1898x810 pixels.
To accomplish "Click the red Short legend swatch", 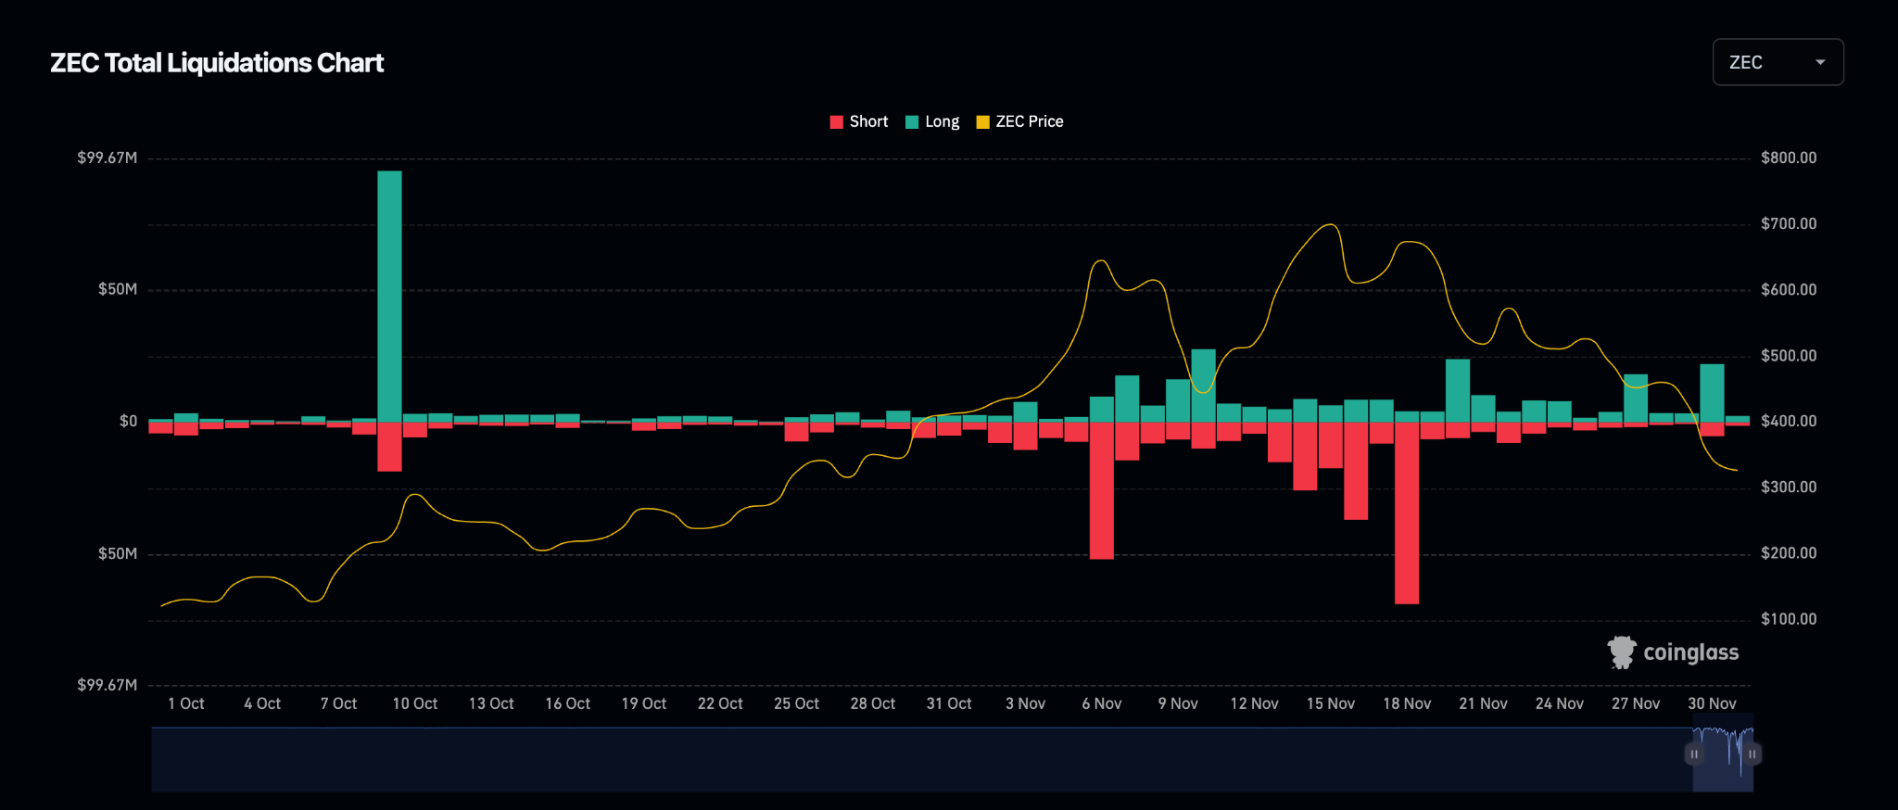I will coord(836,122).
